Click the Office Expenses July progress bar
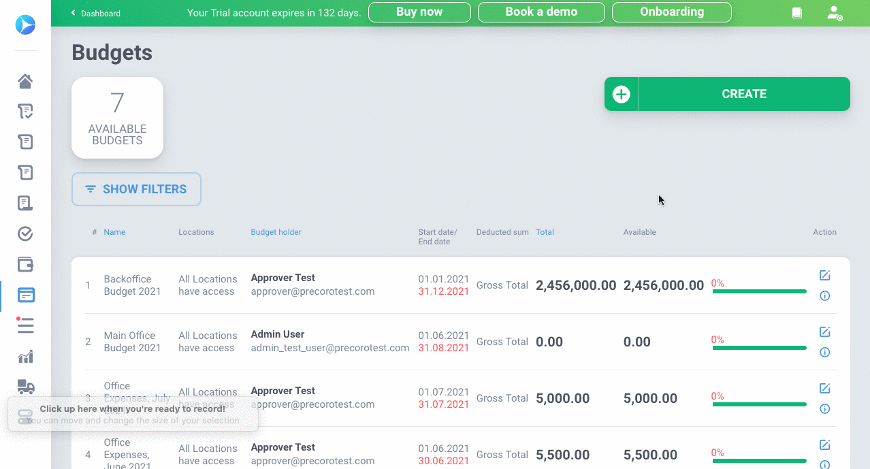 759,404
